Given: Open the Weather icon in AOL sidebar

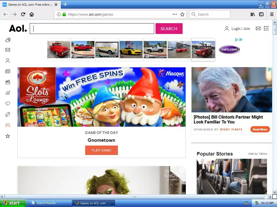Looking at the screenshot, I should click(x=8, y=40).
